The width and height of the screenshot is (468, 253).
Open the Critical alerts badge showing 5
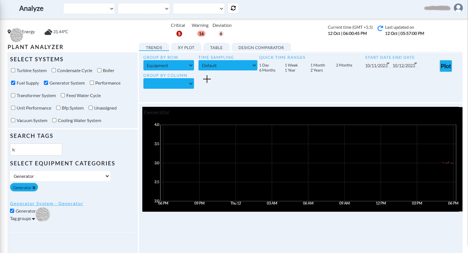coord(179,34)
